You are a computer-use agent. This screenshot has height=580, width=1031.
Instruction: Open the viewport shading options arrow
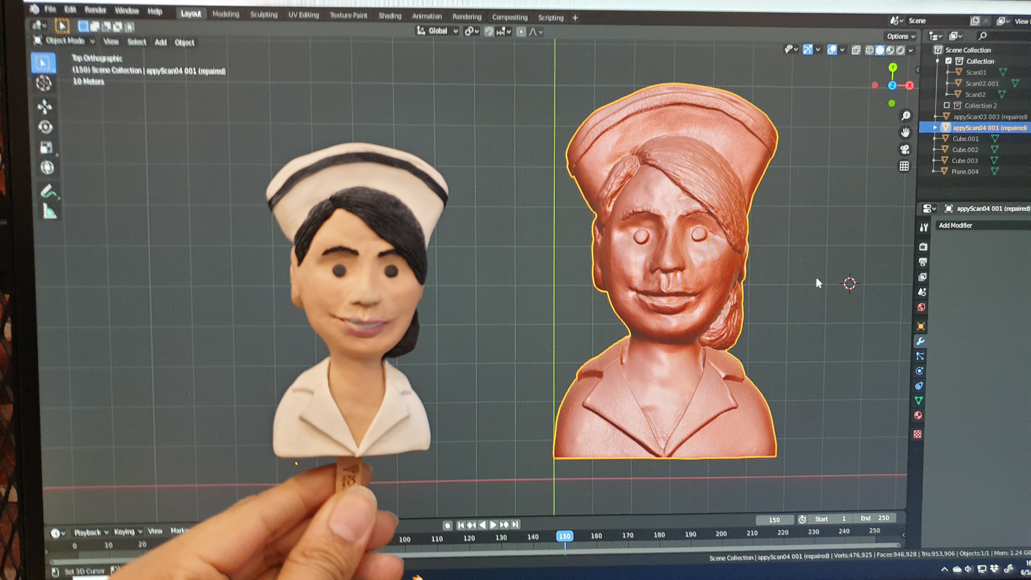(x=911, y=50)
